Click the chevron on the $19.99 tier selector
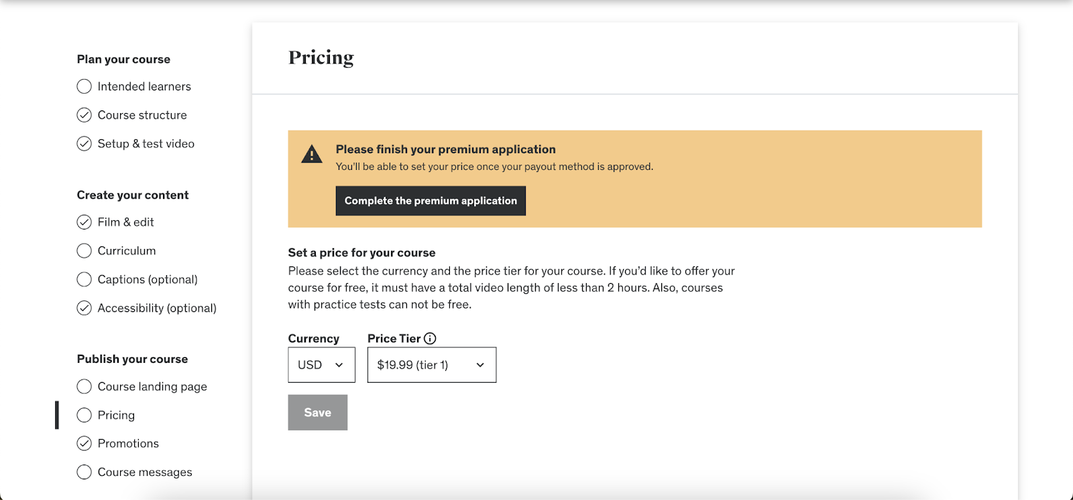This screenshot has width=1073, height=500. [479, 365]
